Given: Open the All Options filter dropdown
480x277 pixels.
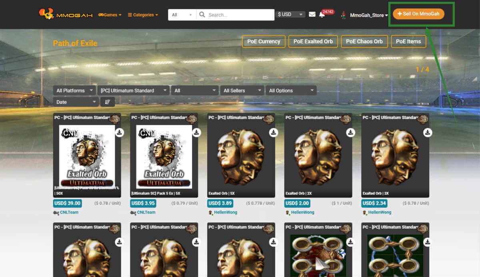Looking at the screenshot, I should click(x=291, y=91).
